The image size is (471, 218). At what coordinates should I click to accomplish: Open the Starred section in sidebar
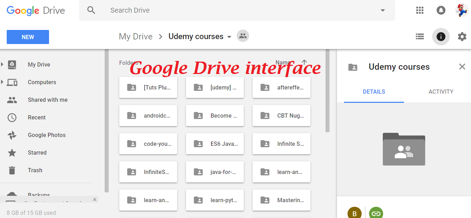[x=37, y=152]
